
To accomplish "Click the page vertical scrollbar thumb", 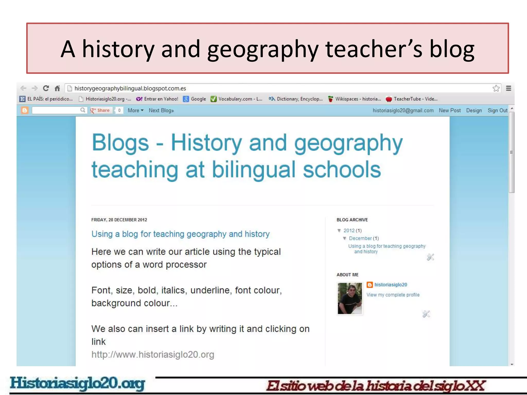I will tap(512, 152).
